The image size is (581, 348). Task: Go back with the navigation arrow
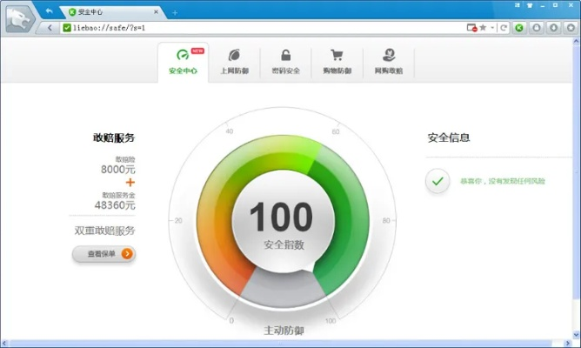pos(50,28)
